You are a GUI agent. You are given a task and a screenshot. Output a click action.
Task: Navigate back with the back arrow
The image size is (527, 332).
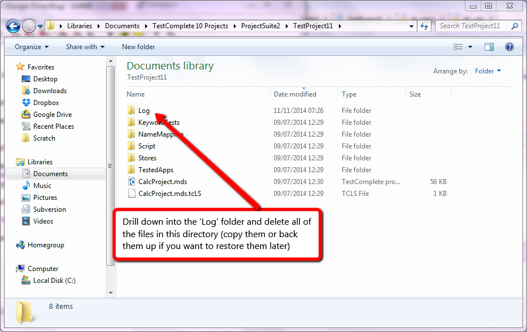(12, 25)
